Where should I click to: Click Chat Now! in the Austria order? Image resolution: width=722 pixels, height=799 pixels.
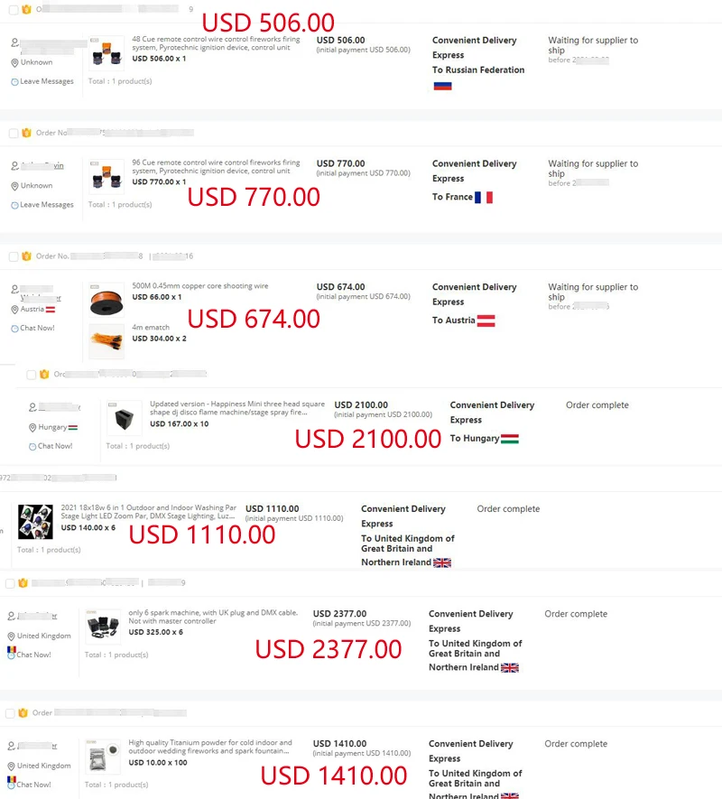pos(37,328)
